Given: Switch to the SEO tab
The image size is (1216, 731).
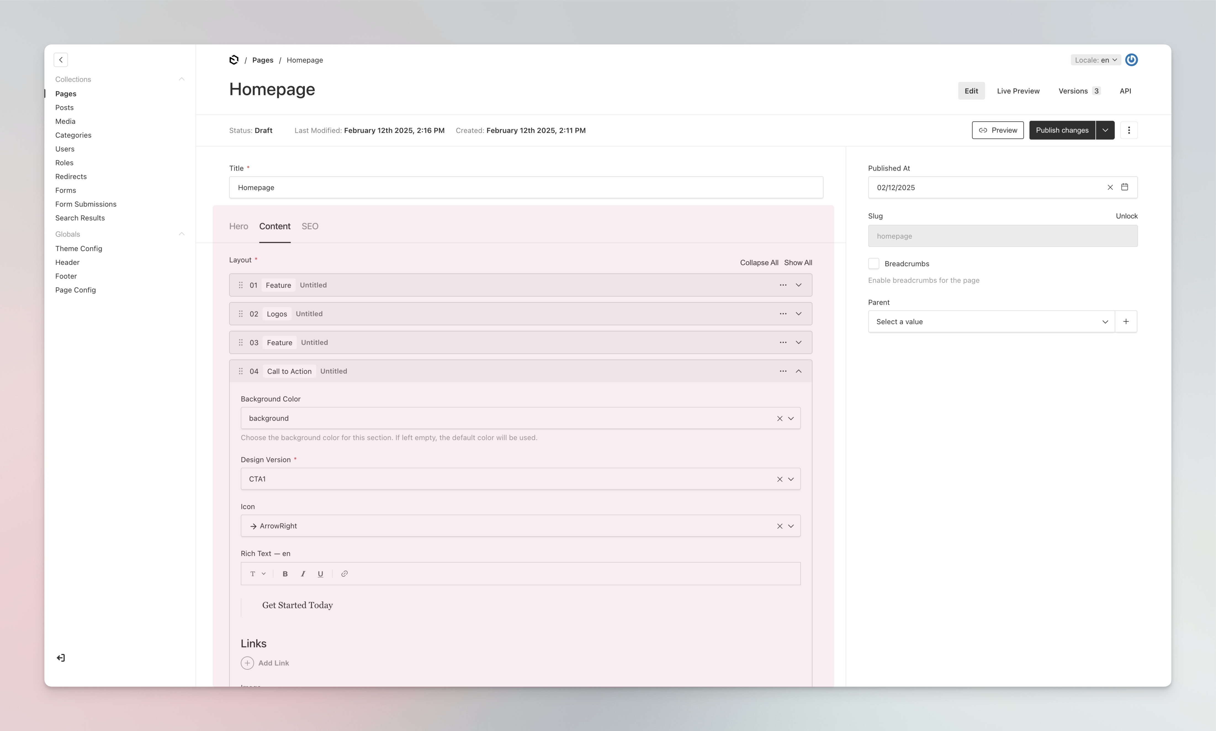Looking at the screenshot, I should pos(310,227).
